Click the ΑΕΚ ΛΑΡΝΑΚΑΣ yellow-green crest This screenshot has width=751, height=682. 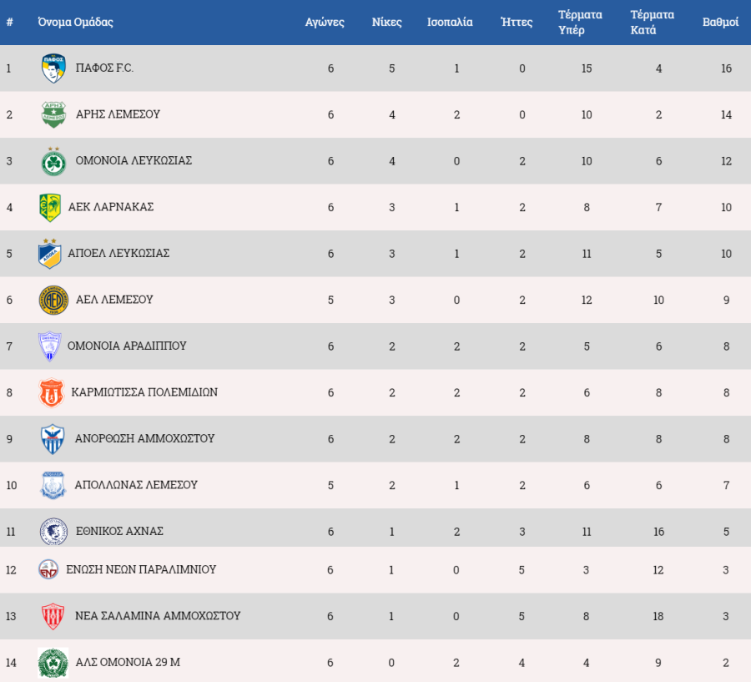50,207
